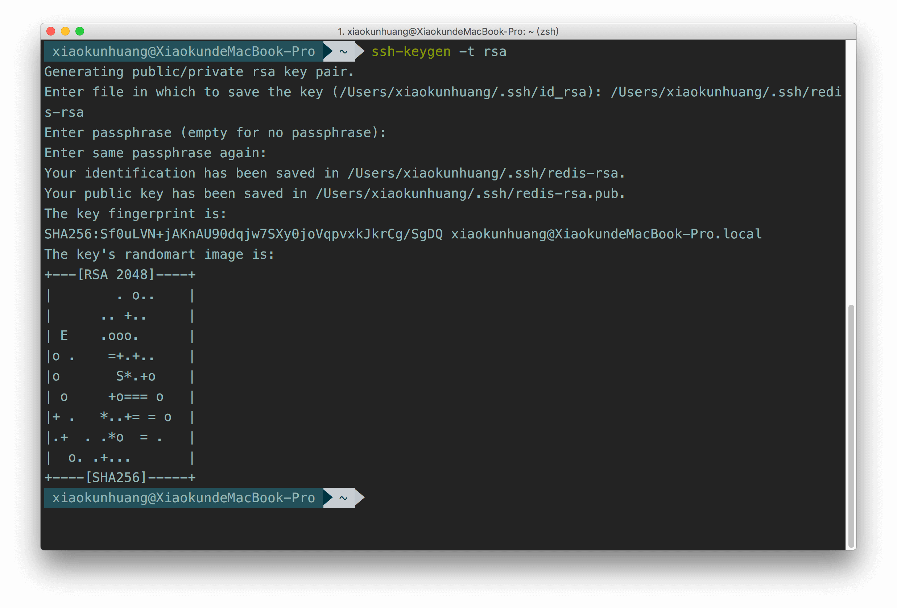Screen dimensions: 897x608
Task: Click the bottom prompt username segment
Action: coord(183,497)
